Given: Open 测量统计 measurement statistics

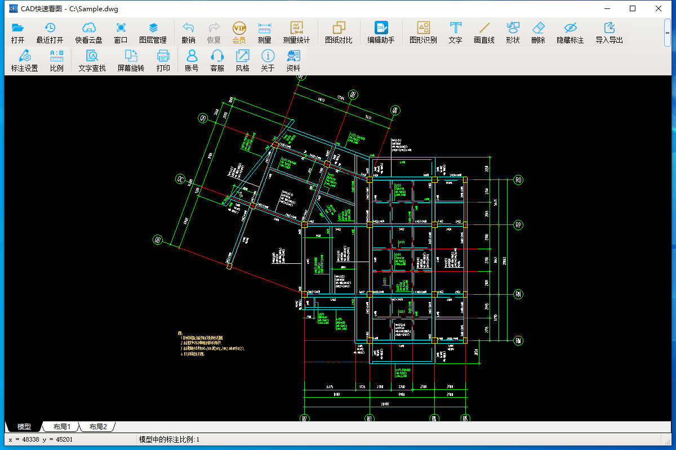Looking at the screenshot, I should [296, 33].
